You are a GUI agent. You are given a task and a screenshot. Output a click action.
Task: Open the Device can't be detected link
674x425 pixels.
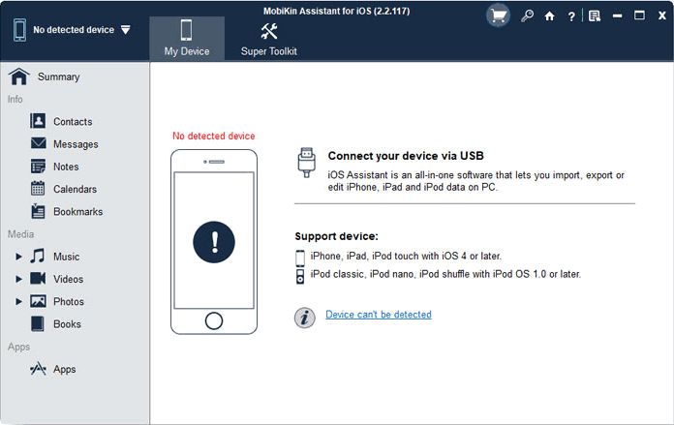pyautogui.click(x=379, y=315)
